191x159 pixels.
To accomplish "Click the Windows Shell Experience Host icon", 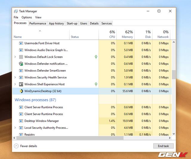I will [x=21, y=84].
